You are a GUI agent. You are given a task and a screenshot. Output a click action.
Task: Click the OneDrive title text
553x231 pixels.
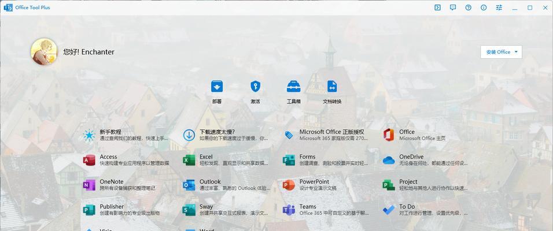[411, 157]
